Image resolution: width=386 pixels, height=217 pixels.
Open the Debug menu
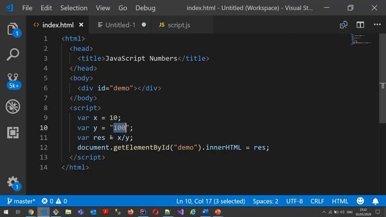tap(145, 8)
